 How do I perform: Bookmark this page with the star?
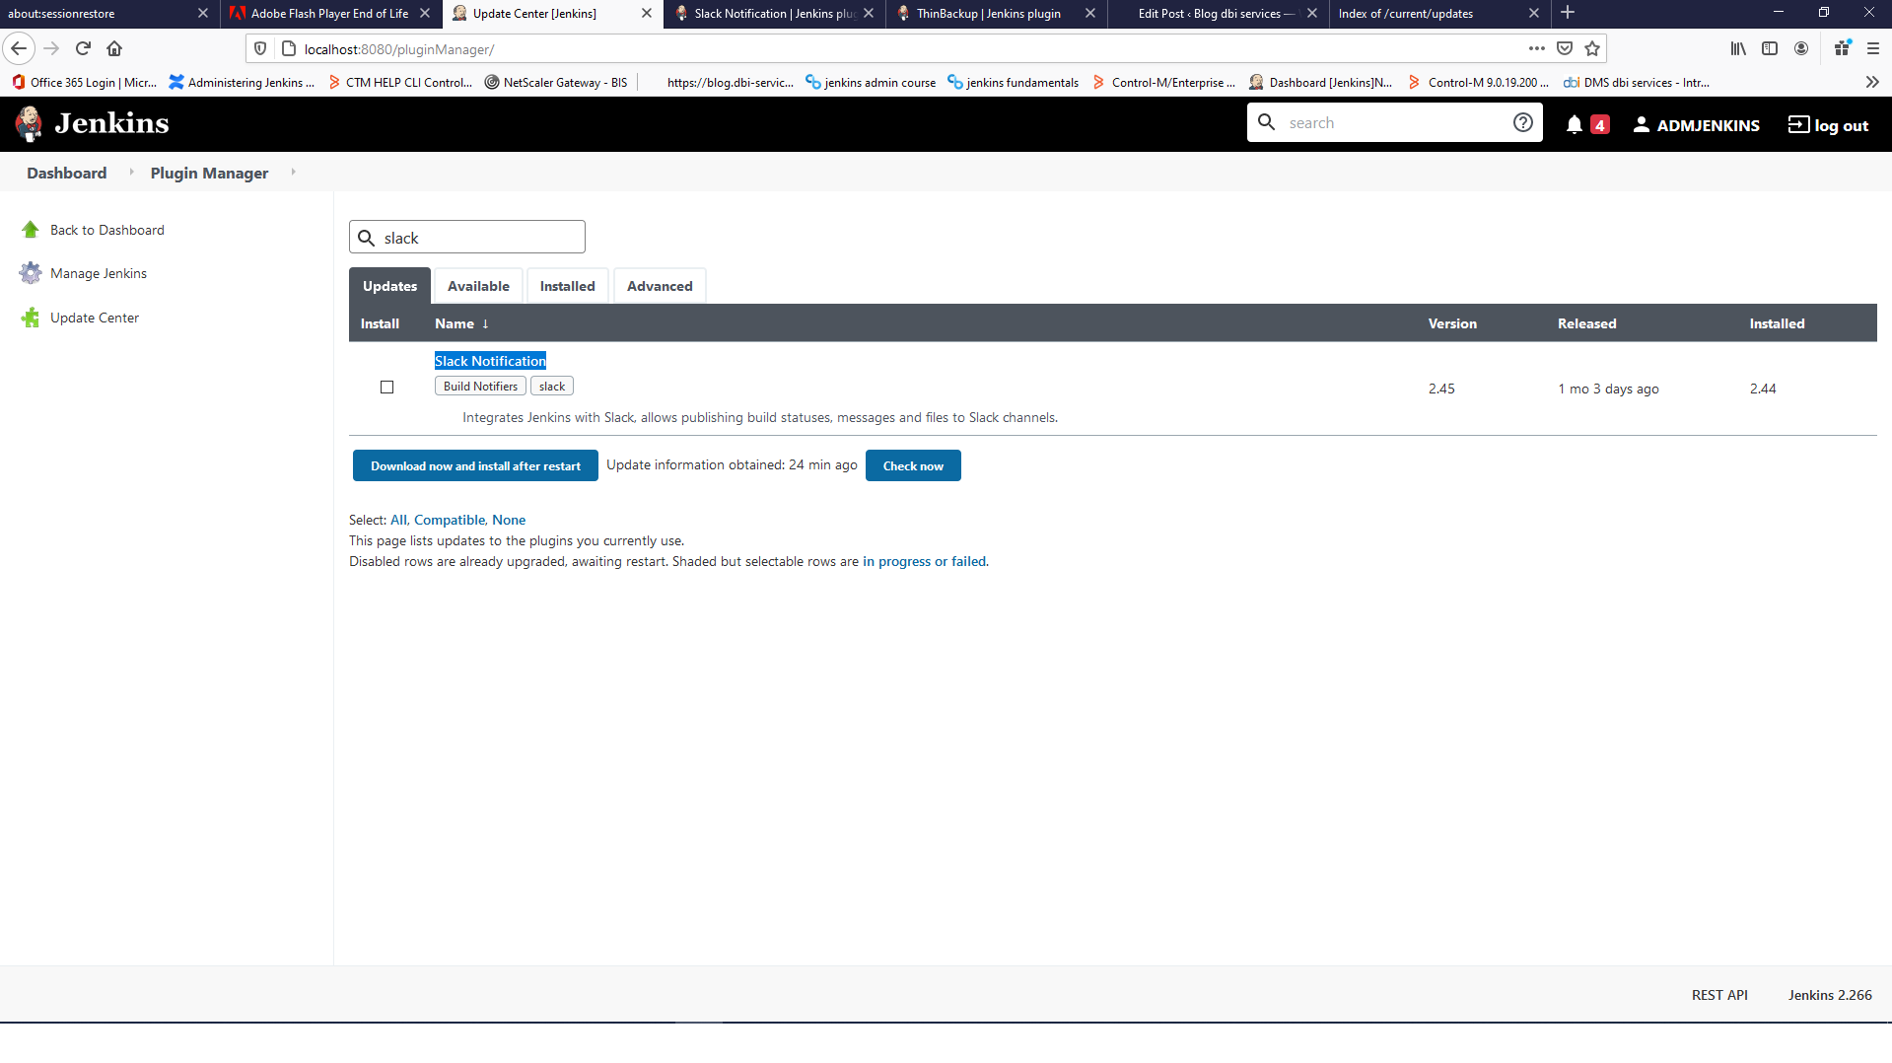[x=1592, y=48]
